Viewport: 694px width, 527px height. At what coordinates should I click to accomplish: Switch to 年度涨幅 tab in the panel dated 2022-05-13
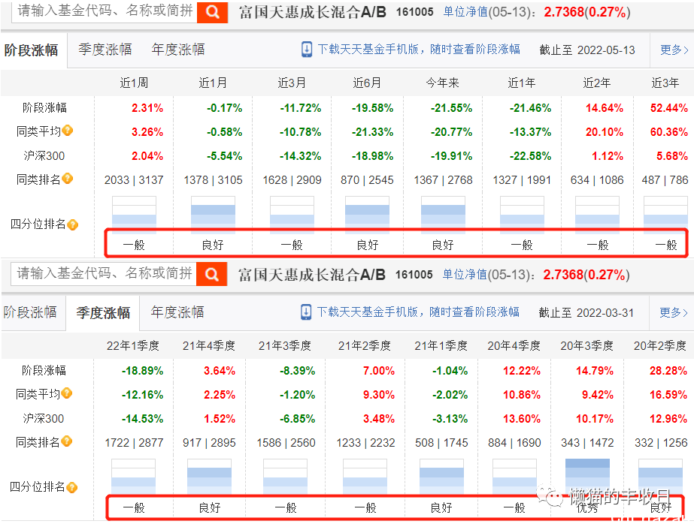click(178, 50)
